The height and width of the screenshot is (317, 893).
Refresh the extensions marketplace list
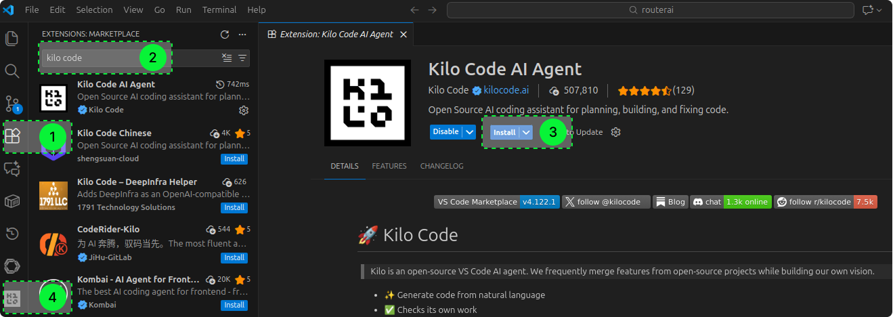click(x=225, y=35)
